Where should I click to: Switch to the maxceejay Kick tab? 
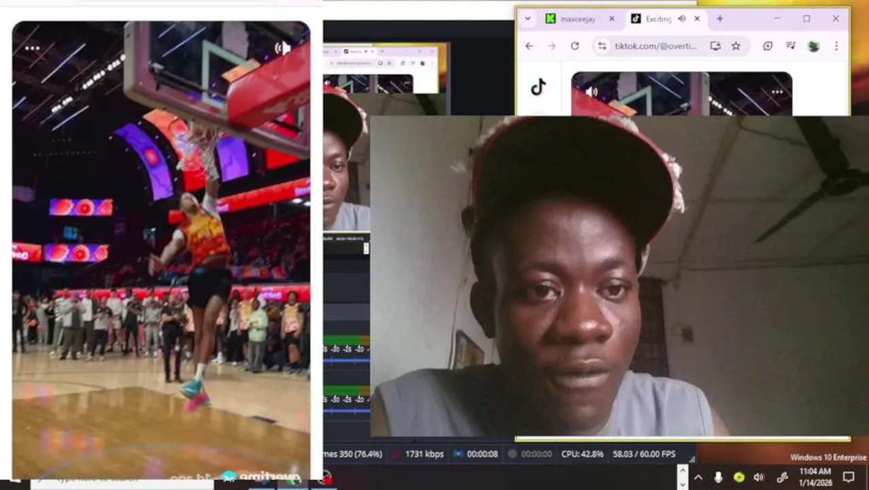point(578,19)
